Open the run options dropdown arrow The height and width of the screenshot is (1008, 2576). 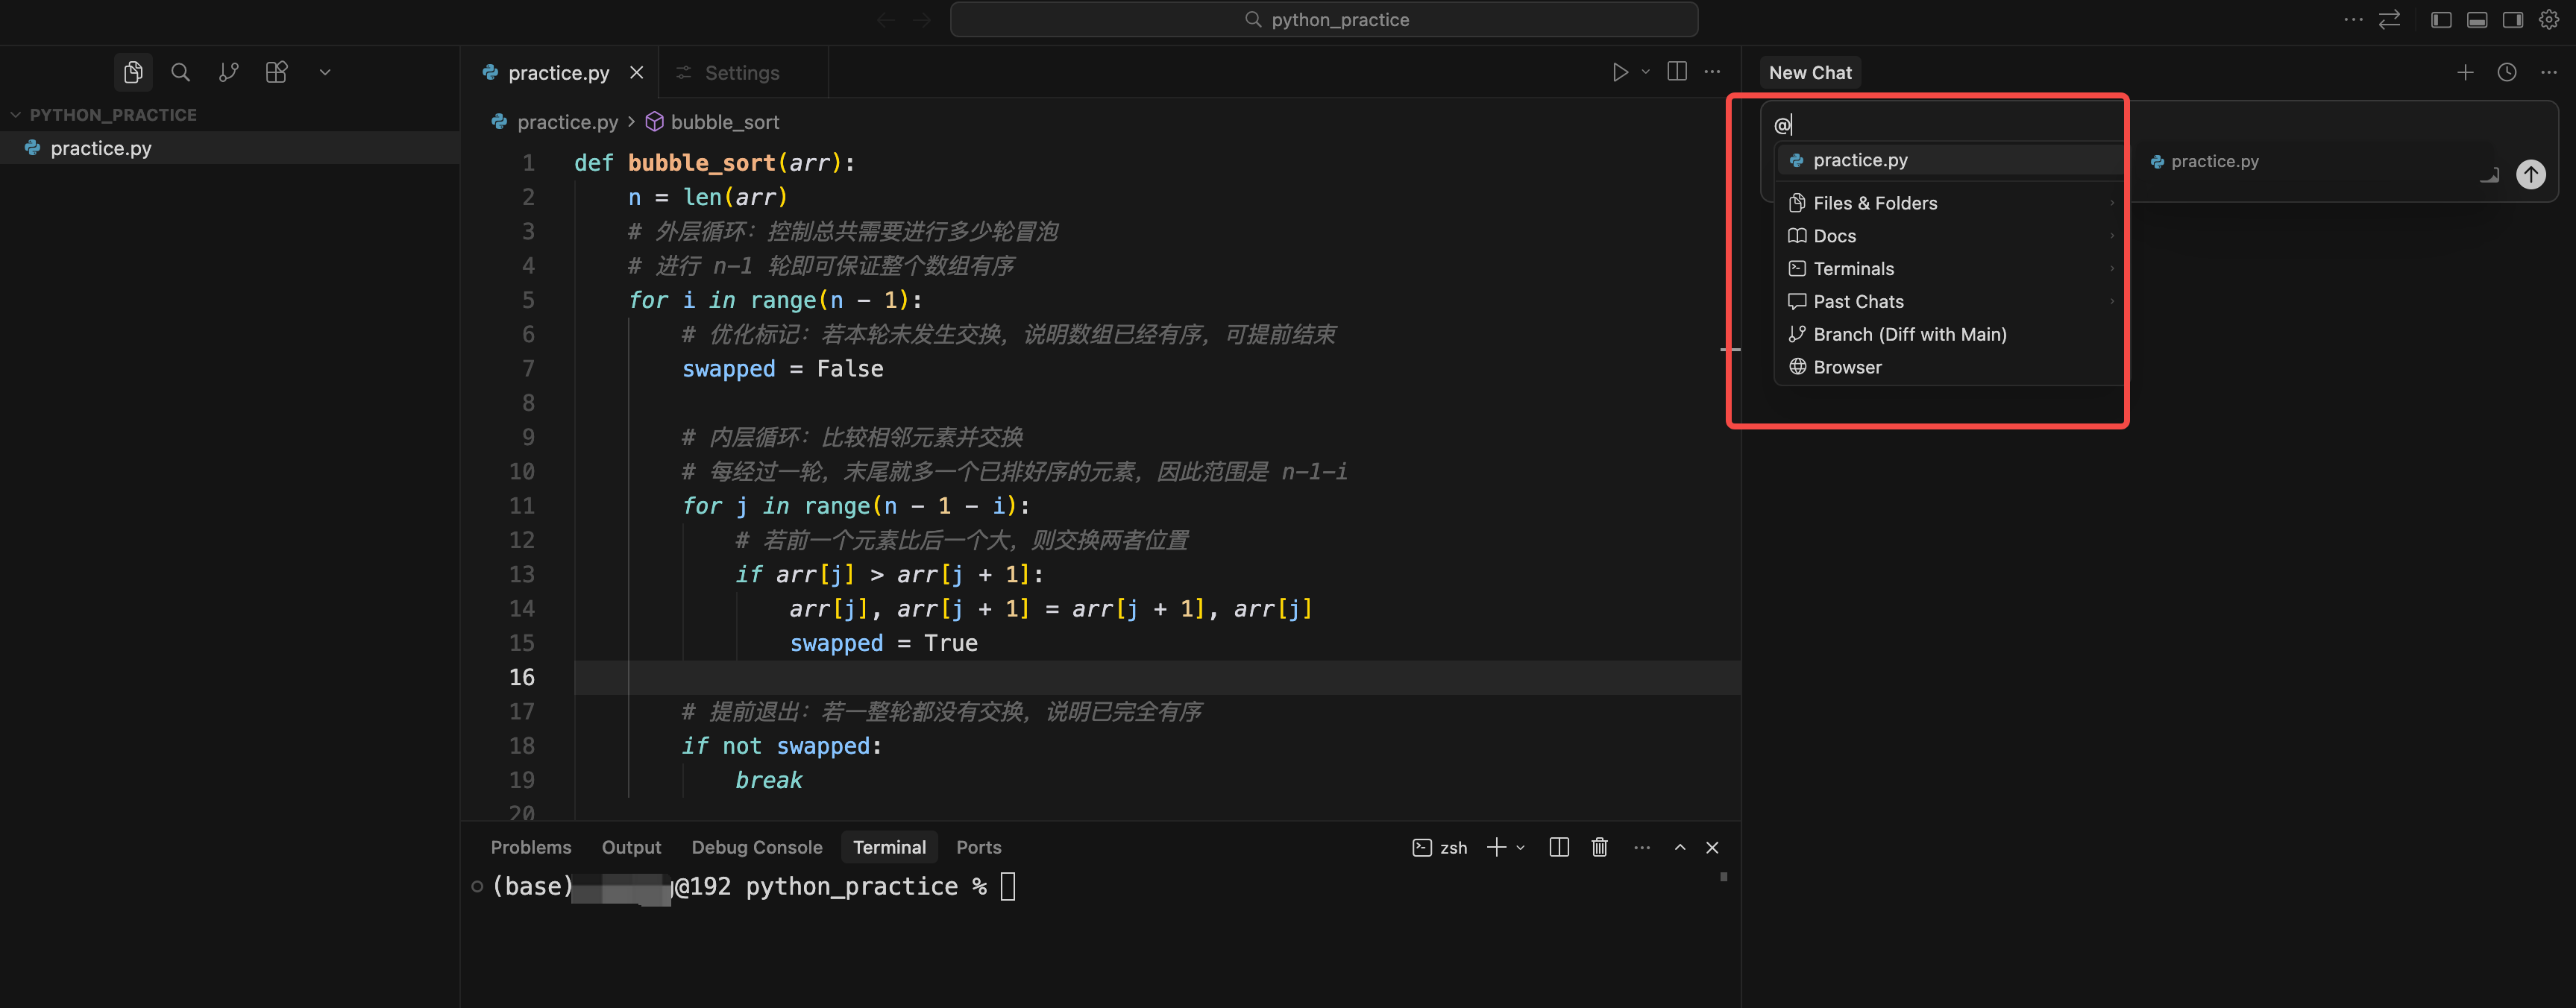pyautogui.click(x=1645, y=72)
